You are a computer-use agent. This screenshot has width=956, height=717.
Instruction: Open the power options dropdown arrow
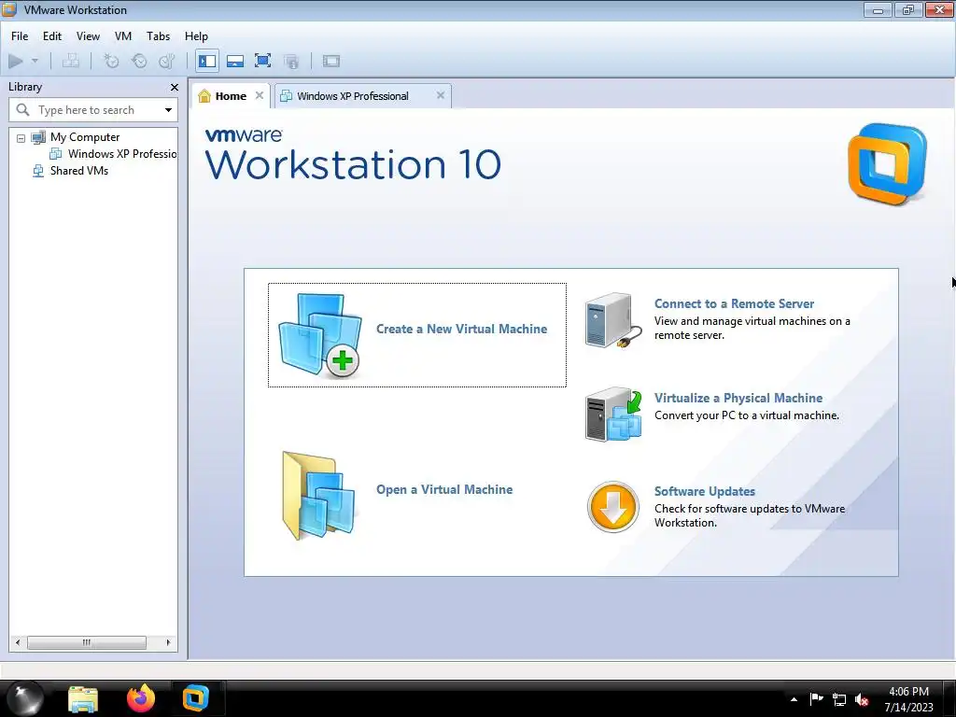click(x=35, y=61)
